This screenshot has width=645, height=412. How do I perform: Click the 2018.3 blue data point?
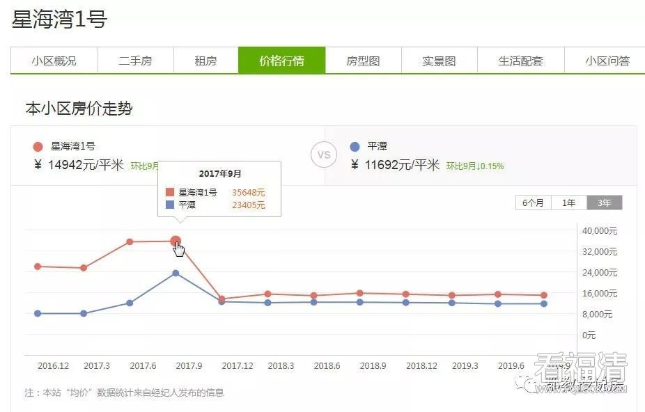coord(267,303)
